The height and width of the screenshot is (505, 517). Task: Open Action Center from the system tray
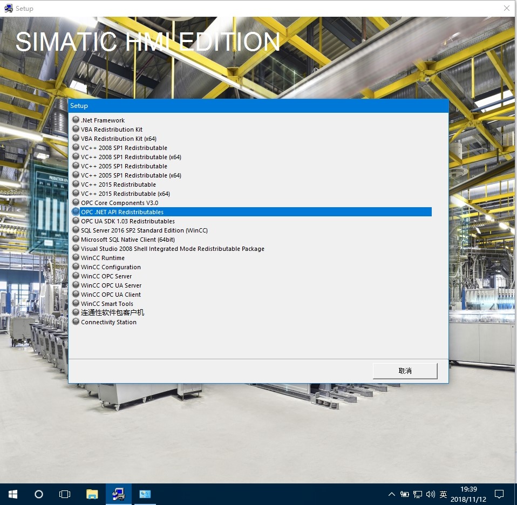click(x=499, y=494)
